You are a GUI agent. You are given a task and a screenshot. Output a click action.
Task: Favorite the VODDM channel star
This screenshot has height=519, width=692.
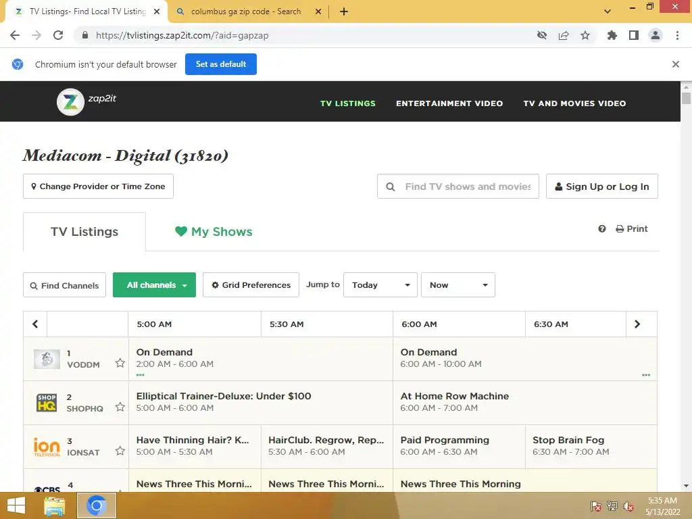(120, 363)
